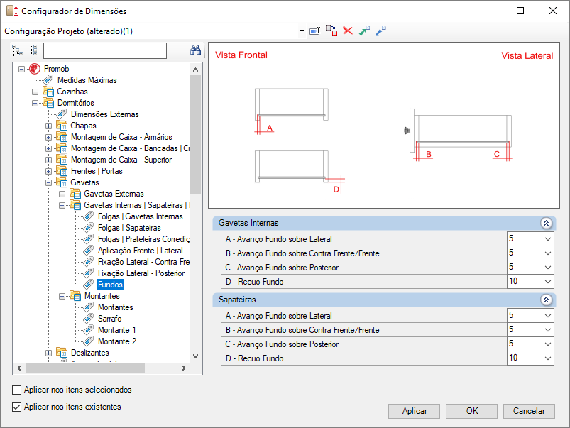This screenshot has height=428, width=570.
Task: Click the Aplicar button
Action: coord(414,411)
